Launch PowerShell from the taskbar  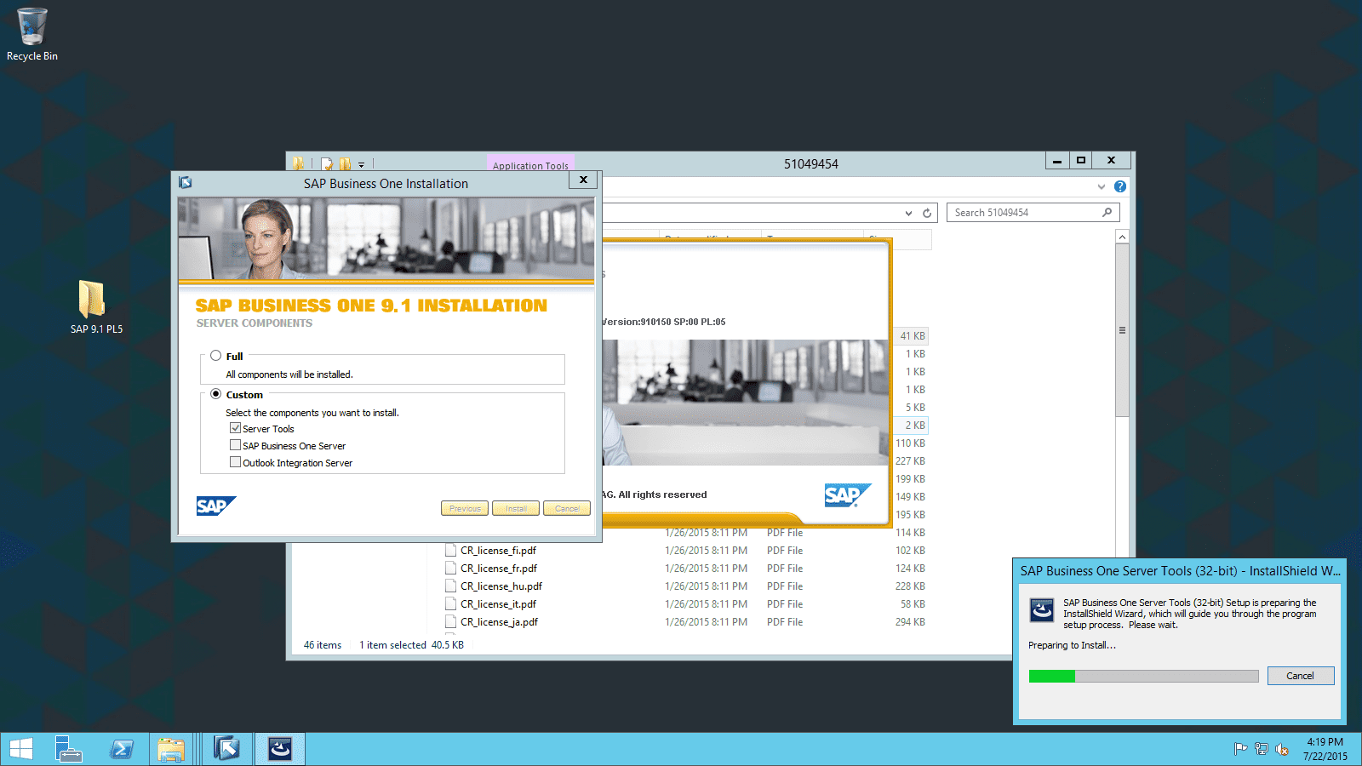122,749
